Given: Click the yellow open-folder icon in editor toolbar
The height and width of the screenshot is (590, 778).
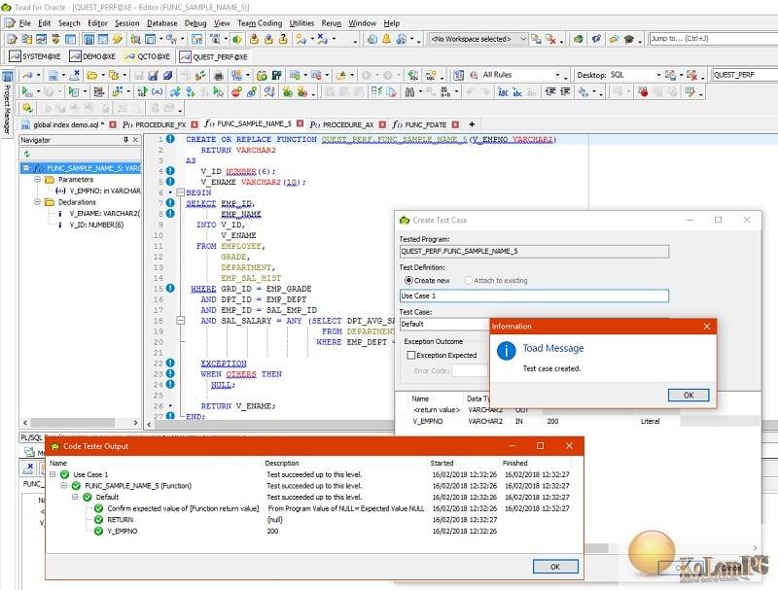Looking at the screenshot, I should pyautogui.click(x=91, y=75).
